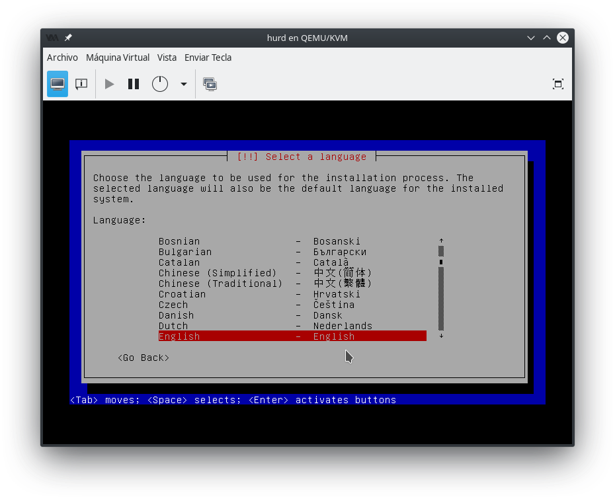The height and width of the screenshot is (499, 615).
Task: Click the language list scrollbar track
Action: (441, 288)
